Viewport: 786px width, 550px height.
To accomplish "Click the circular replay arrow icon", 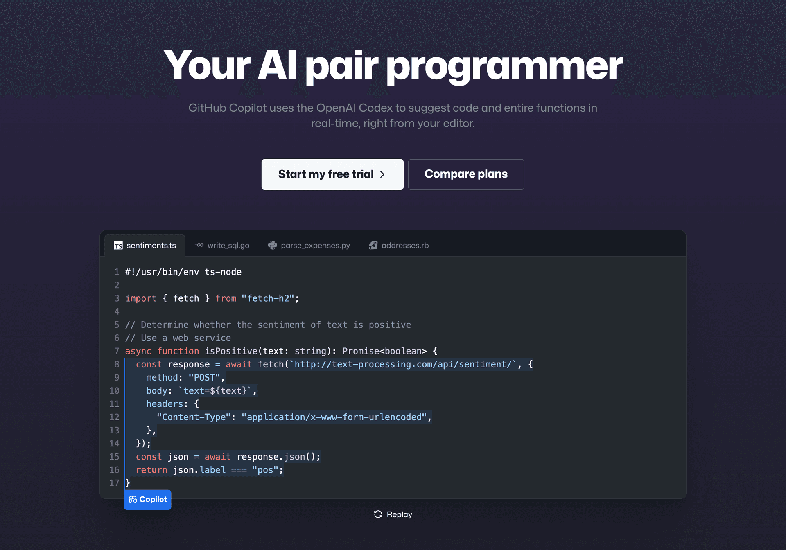I will pyautogui.click(x=378, y=514).
